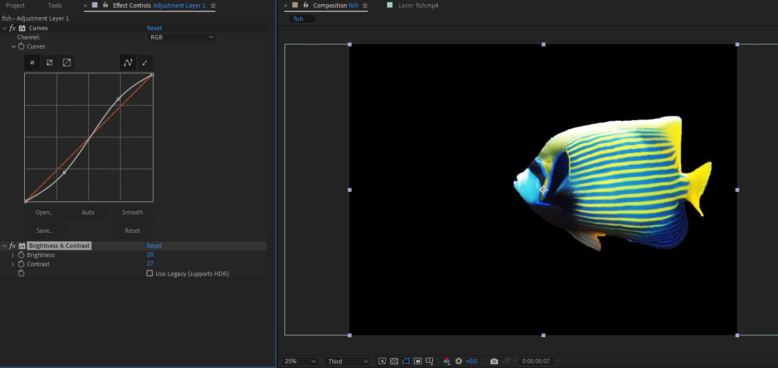Toggle the Composition viewer lock
778x368 pixels.
click(306, 5)
